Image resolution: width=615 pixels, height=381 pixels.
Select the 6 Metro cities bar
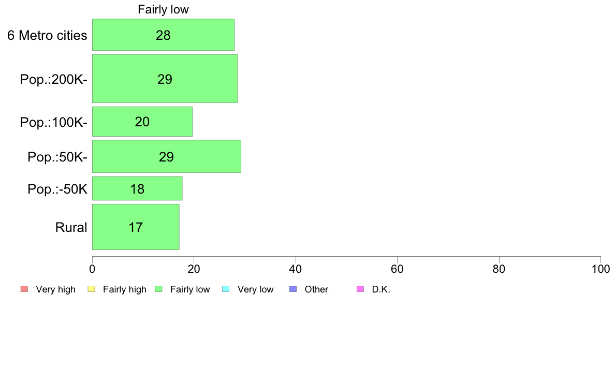(163, 35)
